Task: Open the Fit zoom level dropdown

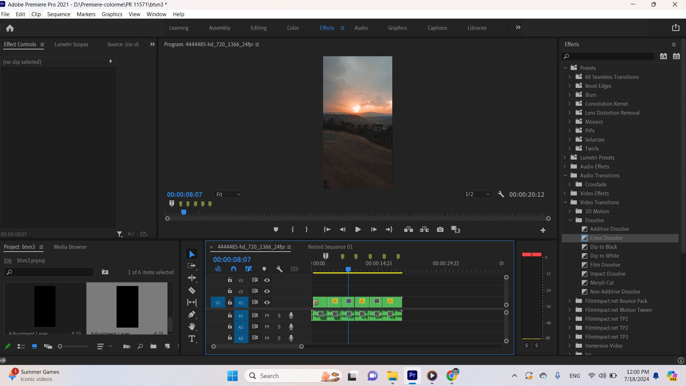Action: pos(228,194)
